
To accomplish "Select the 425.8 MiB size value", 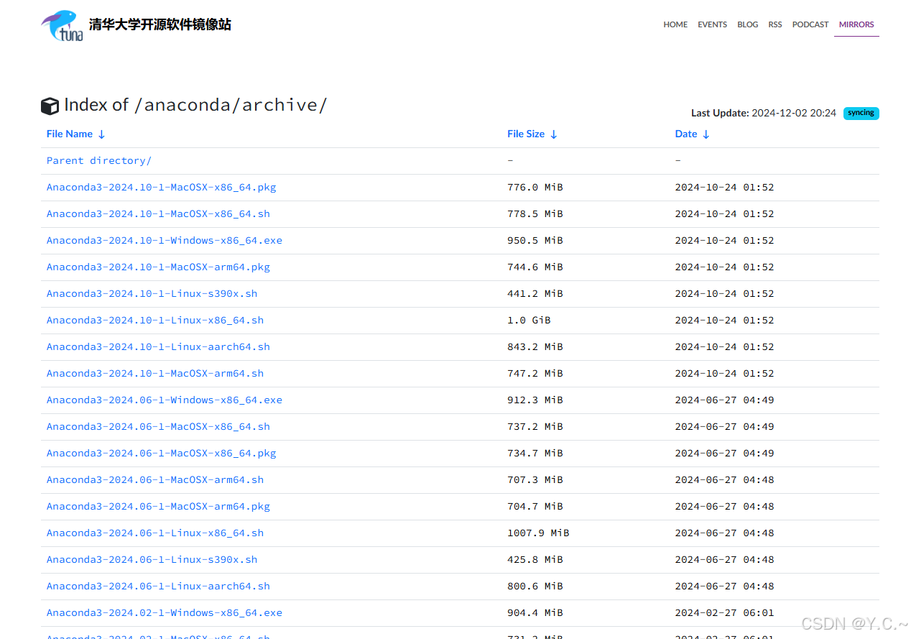I will [x=535, y=559].
